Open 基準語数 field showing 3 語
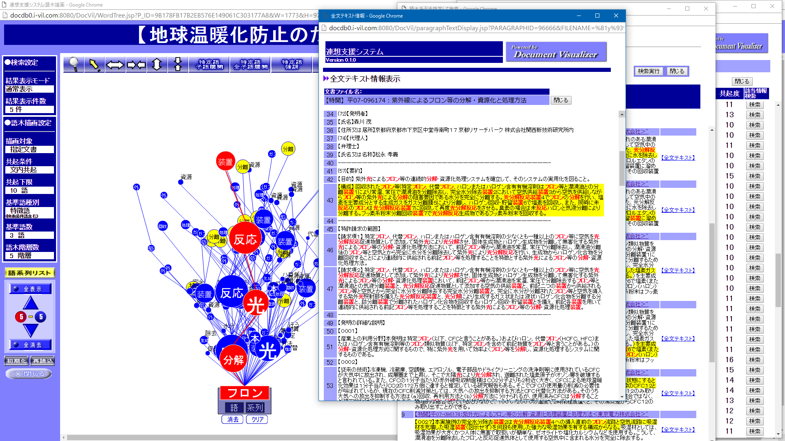Viewport: 785px width, 441px height. point(29,235)
